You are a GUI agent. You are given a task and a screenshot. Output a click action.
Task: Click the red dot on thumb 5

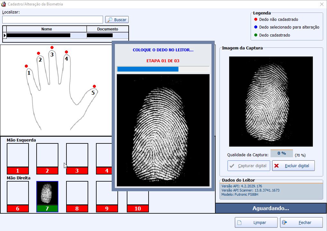point(94,86)
